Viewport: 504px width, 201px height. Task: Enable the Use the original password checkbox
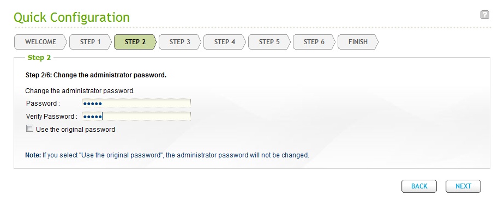[29, 129]
